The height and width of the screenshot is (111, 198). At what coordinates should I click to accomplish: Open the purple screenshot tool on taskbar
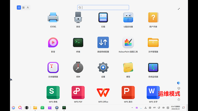pos(50,108)
